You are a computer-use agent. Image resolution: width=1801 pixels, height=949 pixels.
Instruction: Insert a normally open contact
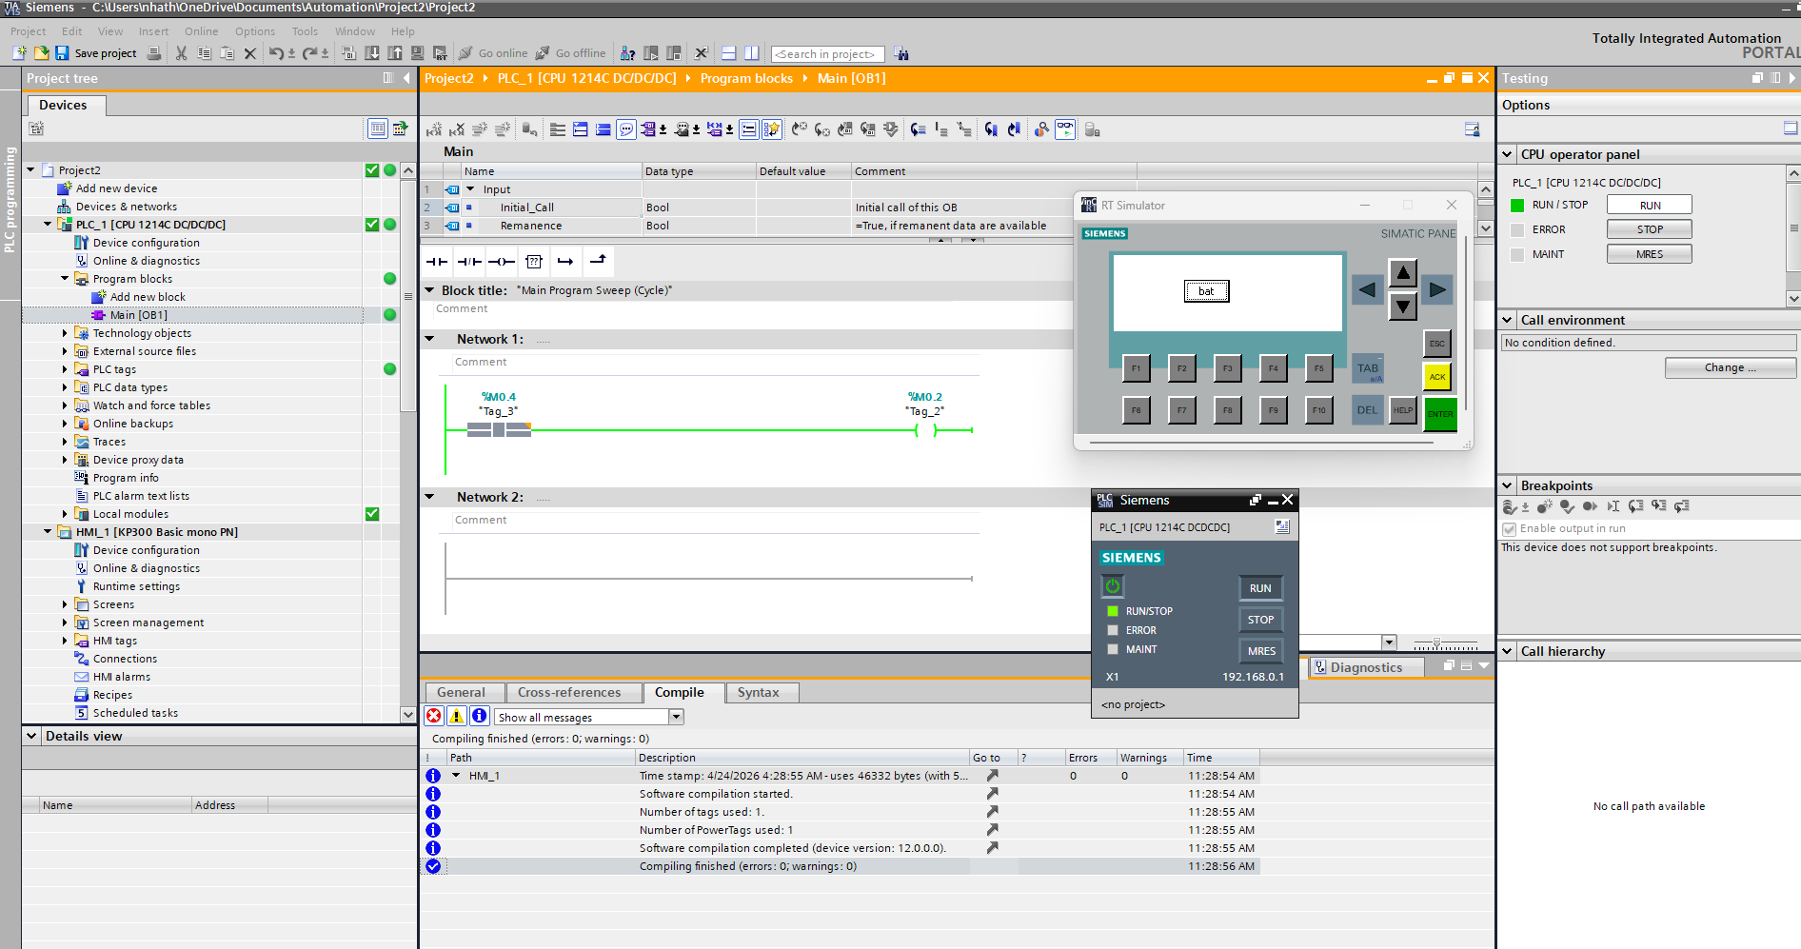[x=437, y=261]
